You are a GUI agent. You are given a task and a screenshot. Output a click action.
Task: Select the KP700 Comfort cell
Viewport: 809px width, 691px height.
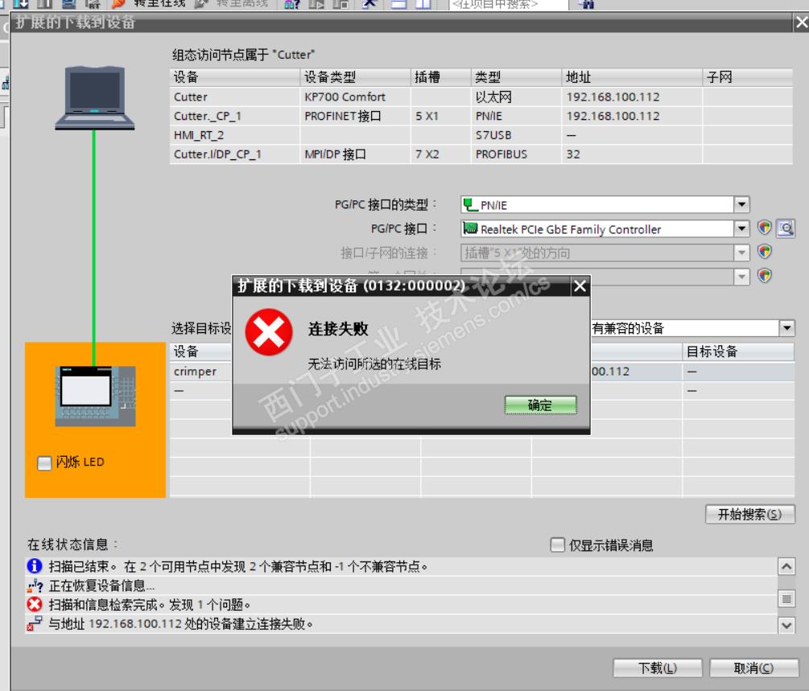coord(355,97)
